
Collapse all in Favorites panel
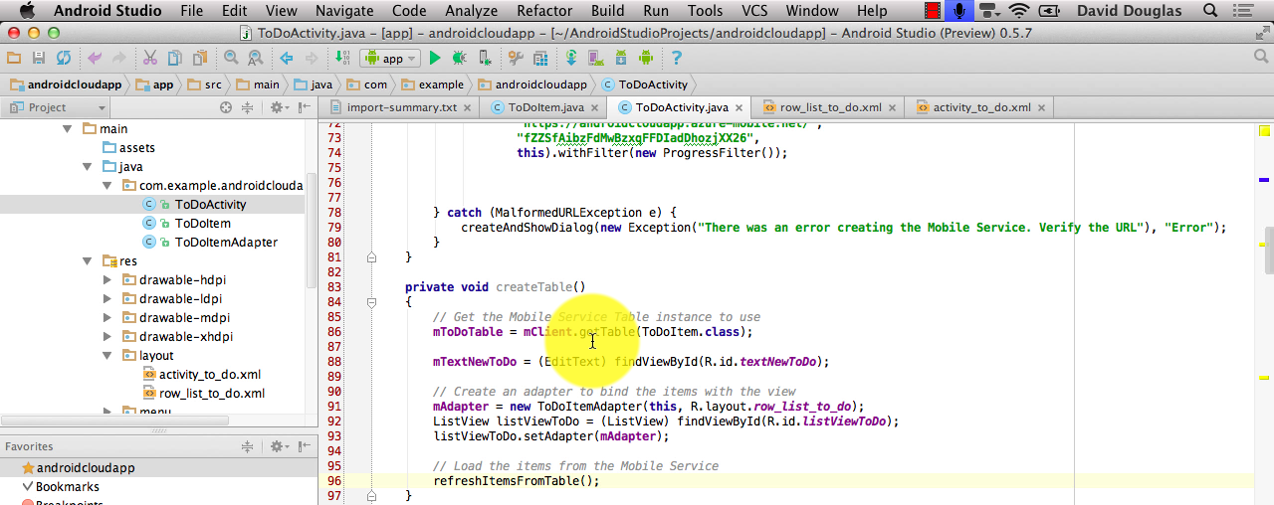coord(248,447)
